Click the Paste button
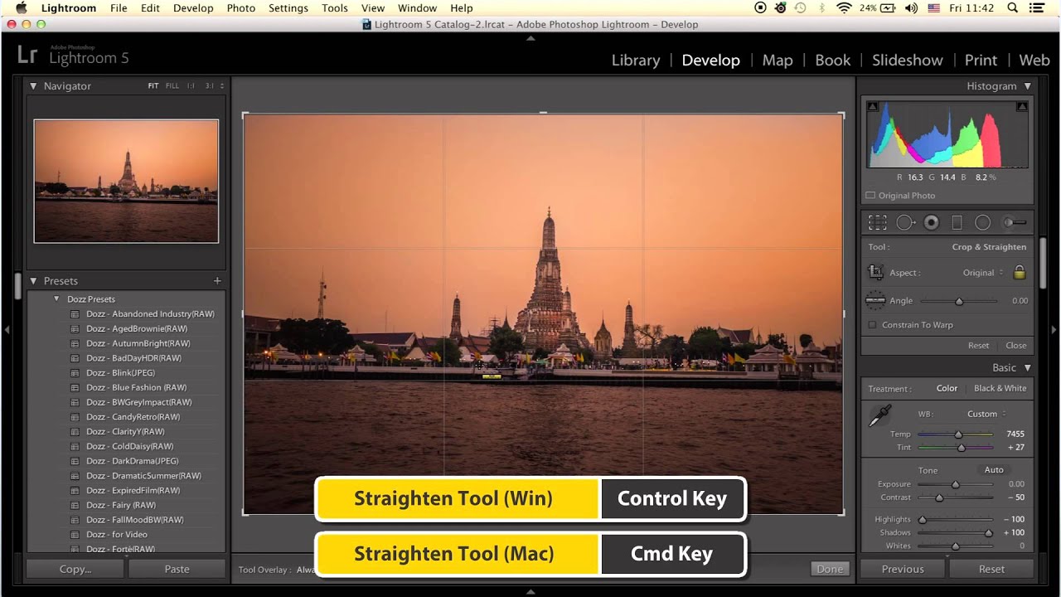 177,569
